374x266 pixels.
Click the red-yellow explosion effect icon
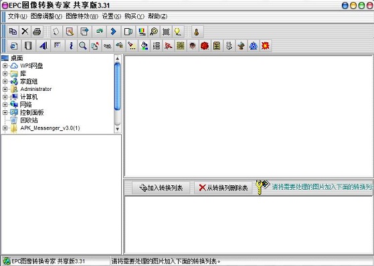click(x=265, y=45)
